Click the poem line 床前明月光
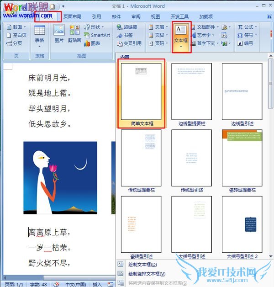This screenshot has width=274, height=287. coord(49,78)
